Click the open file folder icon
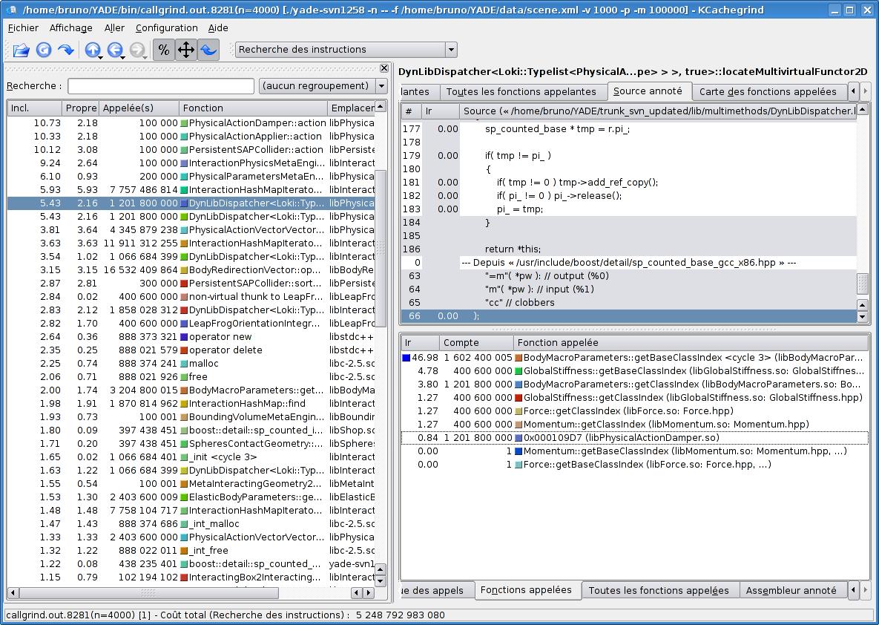Screen dimensions: 879x625 tap(22, 50)
